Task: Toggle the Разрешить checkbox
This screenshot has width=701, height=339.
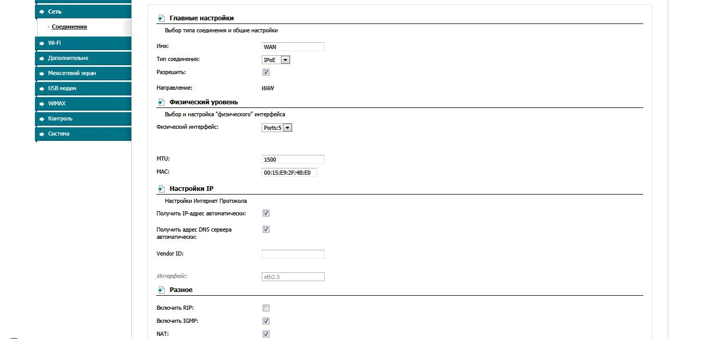Action: point(266,72)
